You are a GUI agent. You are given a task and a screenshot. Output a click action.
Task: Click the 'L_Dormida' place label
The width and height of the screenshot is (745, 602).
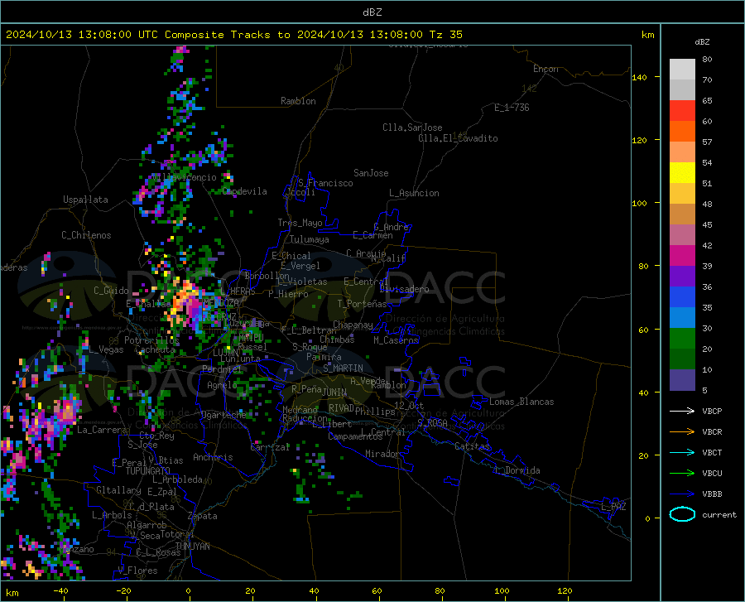(517, 470)
